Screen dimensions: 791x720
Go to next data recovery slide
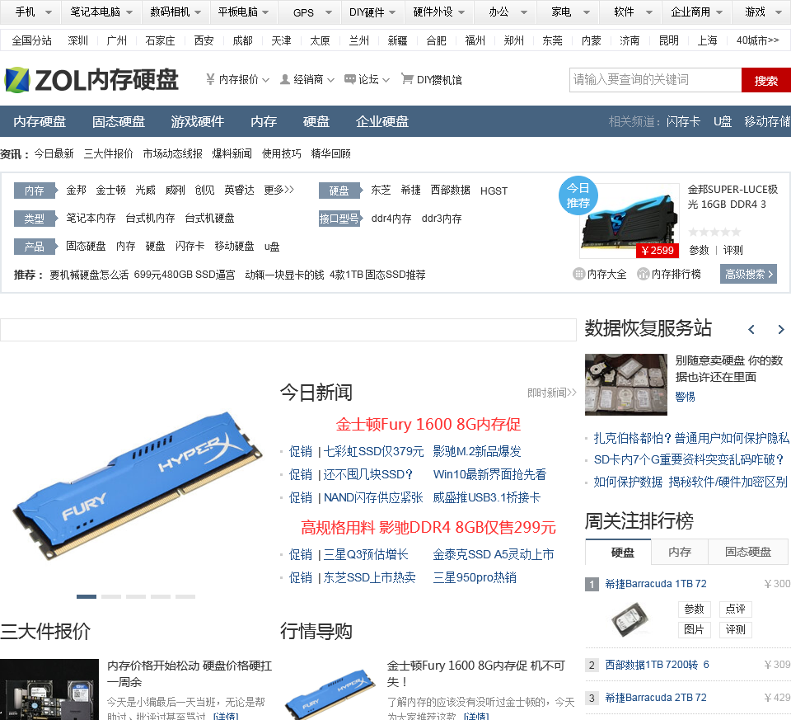[x=781, y=330]
